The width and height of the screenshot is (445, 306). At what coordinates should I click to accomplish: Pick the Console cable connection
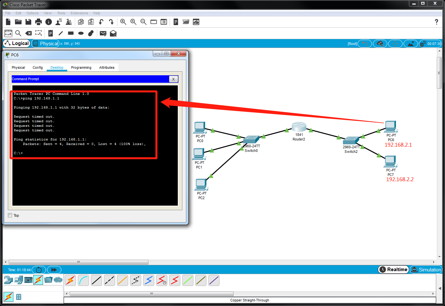tap(84, 280)
